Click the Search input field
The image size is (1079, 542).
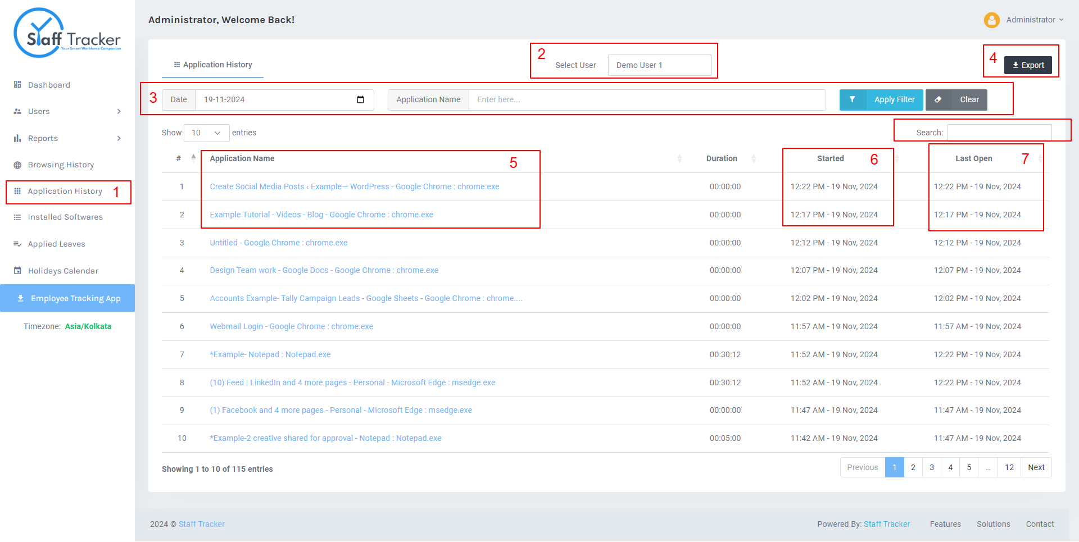(x=999, y=133)
